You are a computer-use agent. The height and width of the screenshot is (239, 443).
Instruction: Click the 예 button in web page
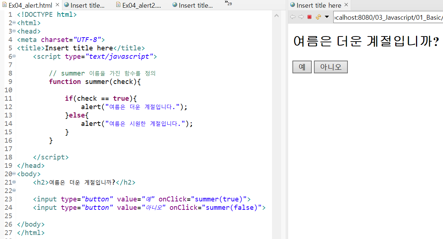click(302, 67)
